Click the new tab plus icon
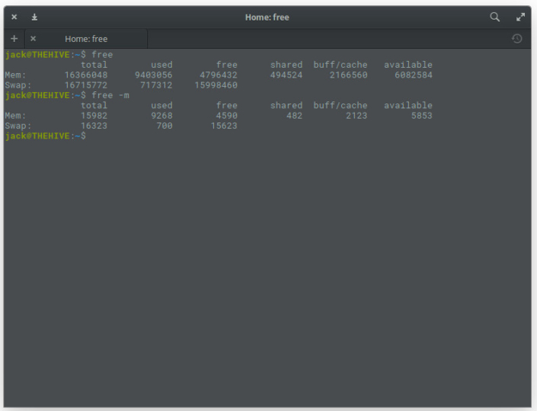537x411 pixels. click(14, 39)
